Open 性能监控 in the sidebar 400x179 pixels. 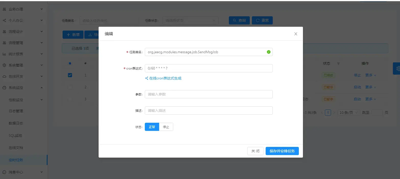tap(16, 100)
